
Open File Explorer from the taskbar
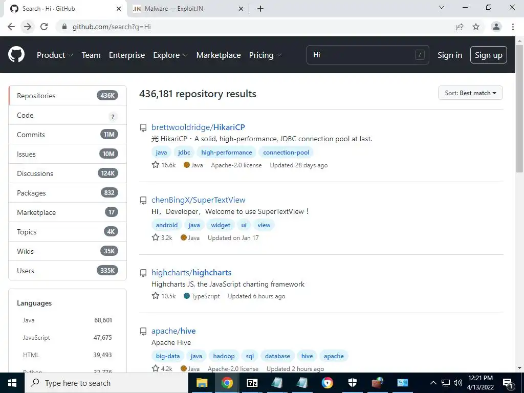coord(202,383)
